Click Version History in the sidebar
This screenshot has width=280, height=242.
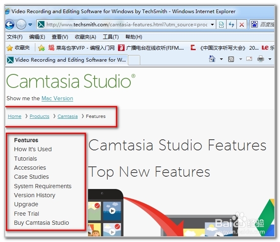point(35,195)
